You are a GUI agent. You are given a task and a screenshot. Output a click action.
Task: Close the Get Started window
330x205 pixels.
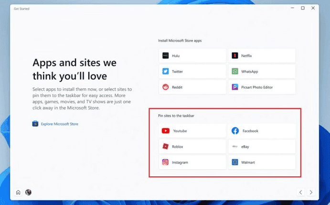[x=313, y=8]
